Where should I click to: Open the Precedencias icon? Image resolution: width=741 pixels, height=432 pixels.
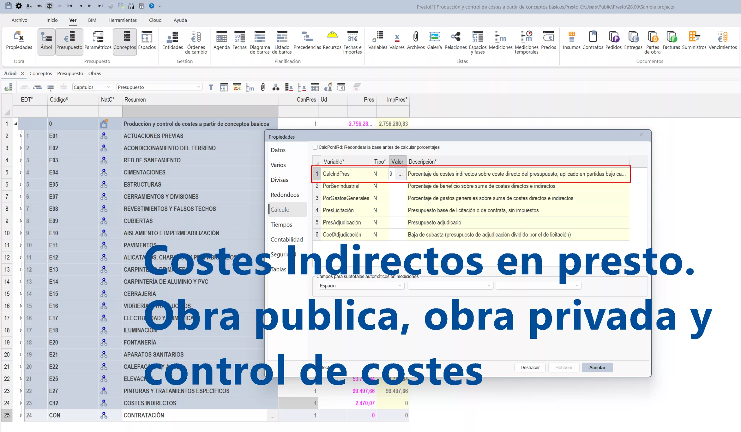click(x=307, y=41)
